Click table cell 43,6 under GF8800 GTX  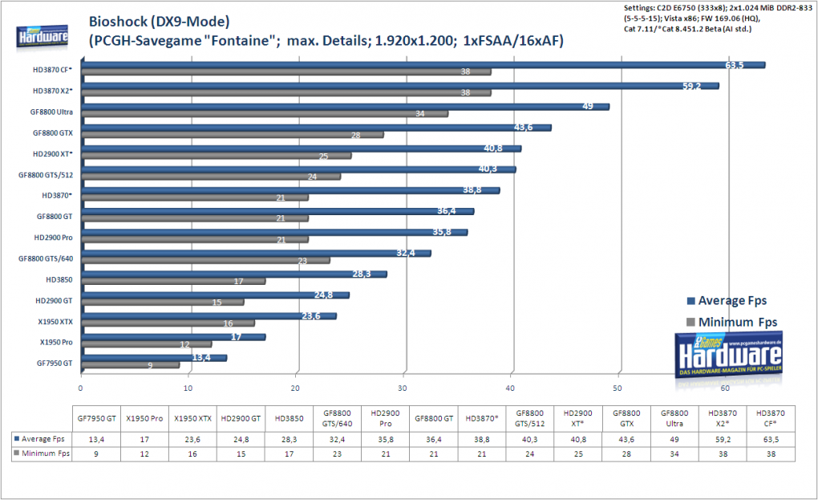coord(626,440)
